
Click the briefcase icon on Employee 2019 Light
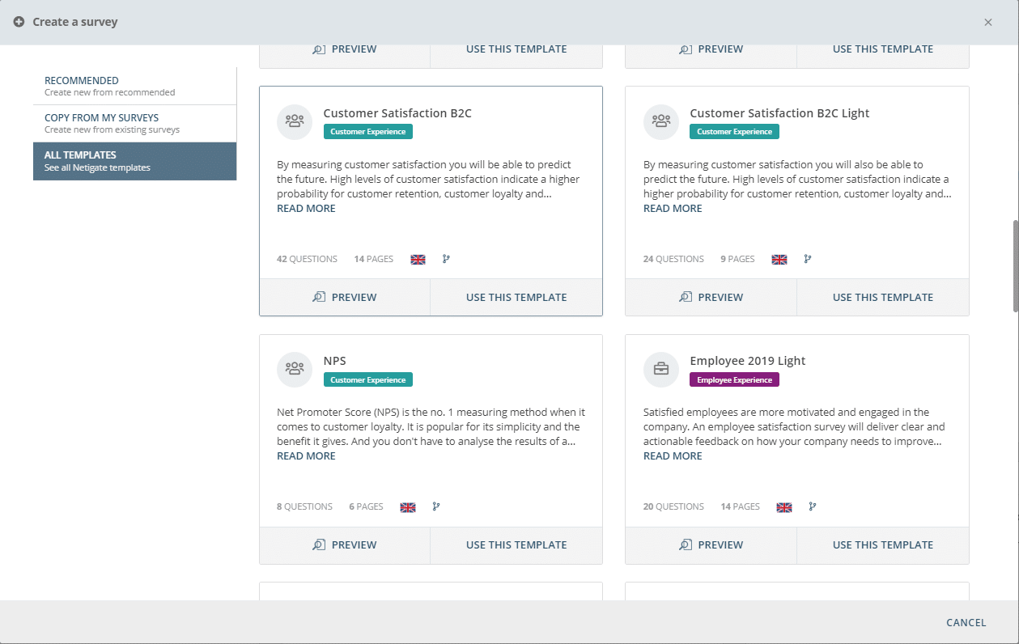[660, 369]
